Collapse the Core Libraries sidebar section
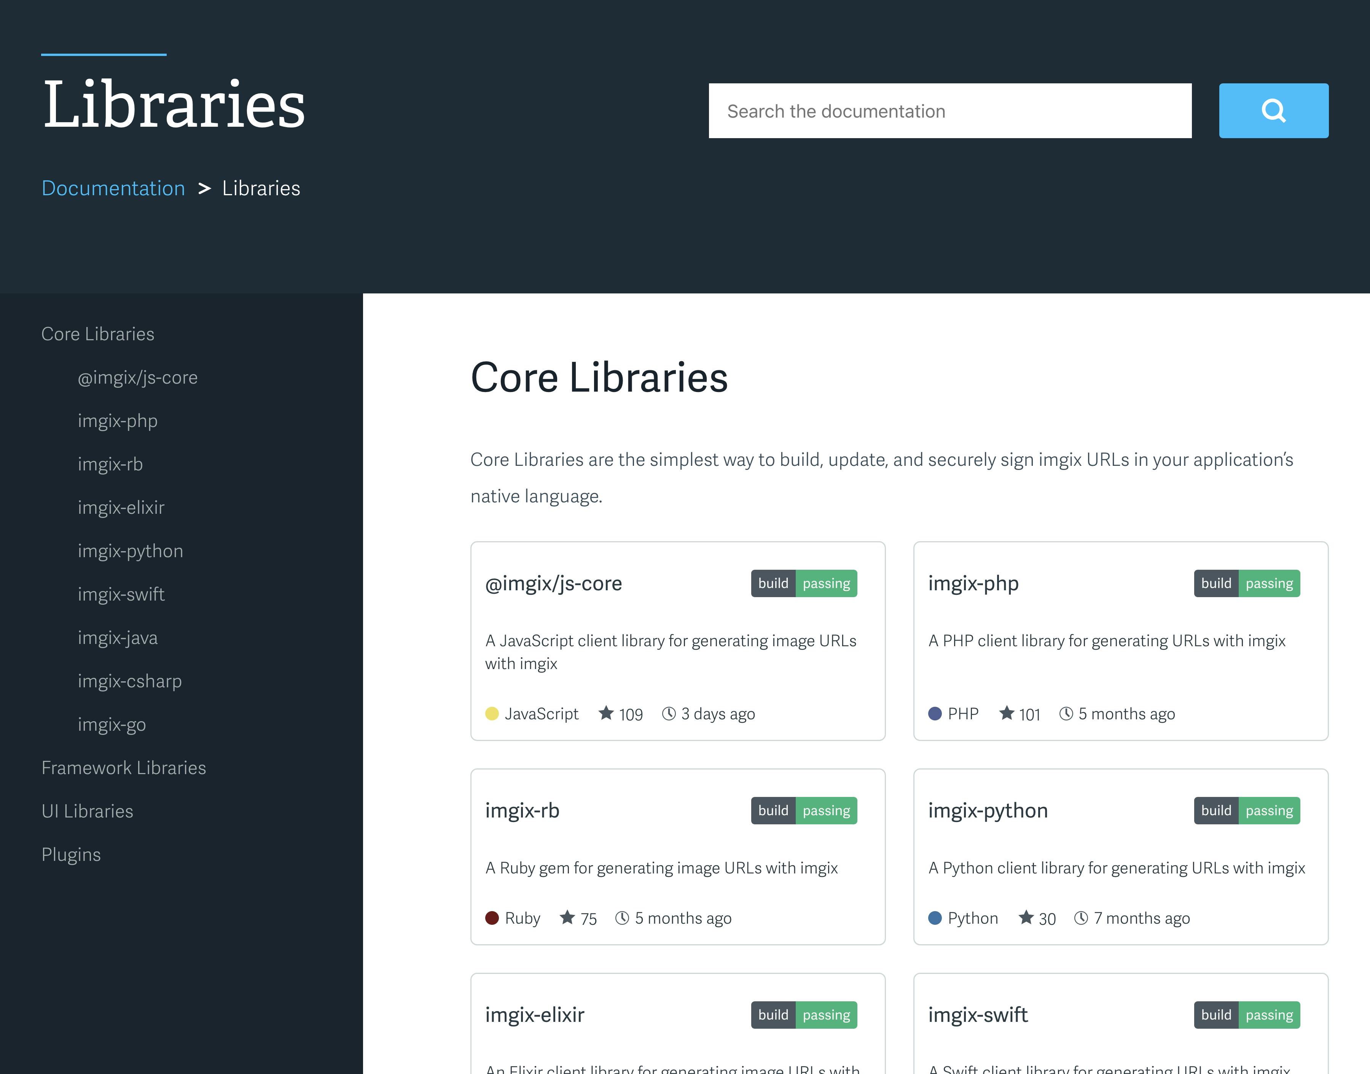The height and width of the screenshot is (1074, 1370). (x=97, y=333)
